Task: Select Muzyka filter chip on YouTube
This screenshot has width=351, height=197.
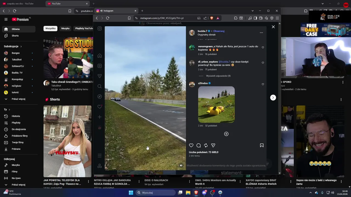Action: click(65, 28)
